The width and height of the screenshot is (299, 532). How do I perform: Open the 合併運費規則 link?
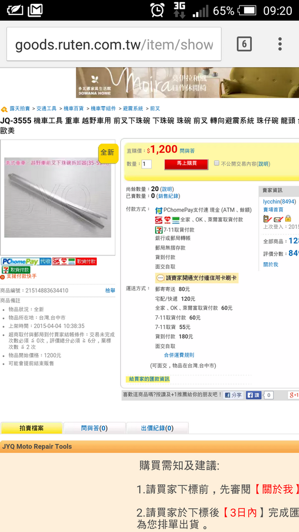(x=179, y=355)
